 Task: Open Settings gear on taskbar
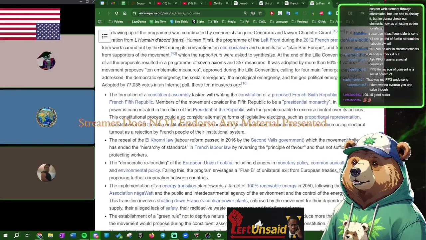pos(219,235)
